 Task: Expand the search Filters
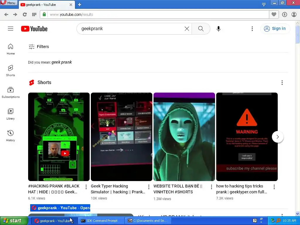39,47
